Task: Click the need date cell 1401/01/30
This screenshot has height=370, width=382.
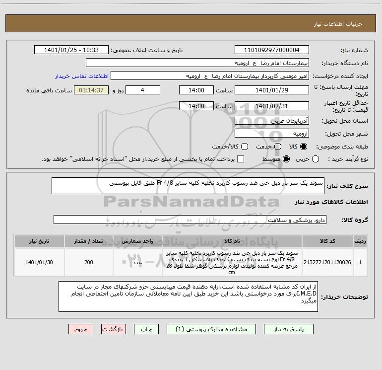Action: 39,262
